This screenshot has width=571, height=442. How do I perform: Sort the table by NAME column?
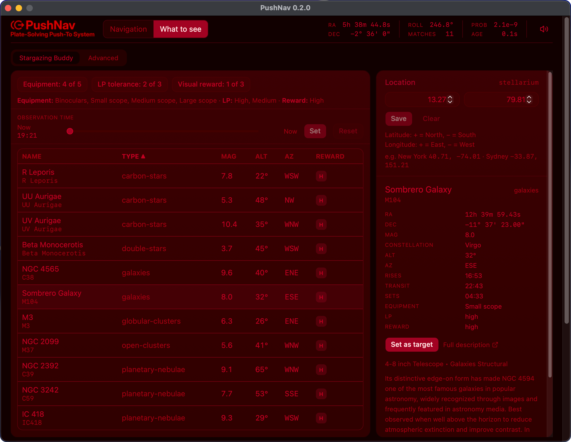click(32, 156)
